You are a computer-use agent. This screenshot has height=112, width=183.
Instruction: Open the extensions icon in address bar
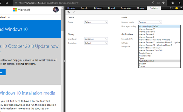153,3
